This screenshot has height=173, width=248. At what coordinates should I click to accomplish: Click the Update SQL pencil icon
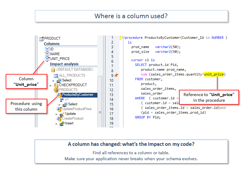pyautogui.click(x=62, y=114)
